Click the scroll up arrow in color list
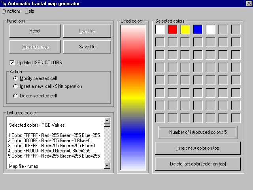The width and height of the screenshot is (253, 190). [107, 120]
